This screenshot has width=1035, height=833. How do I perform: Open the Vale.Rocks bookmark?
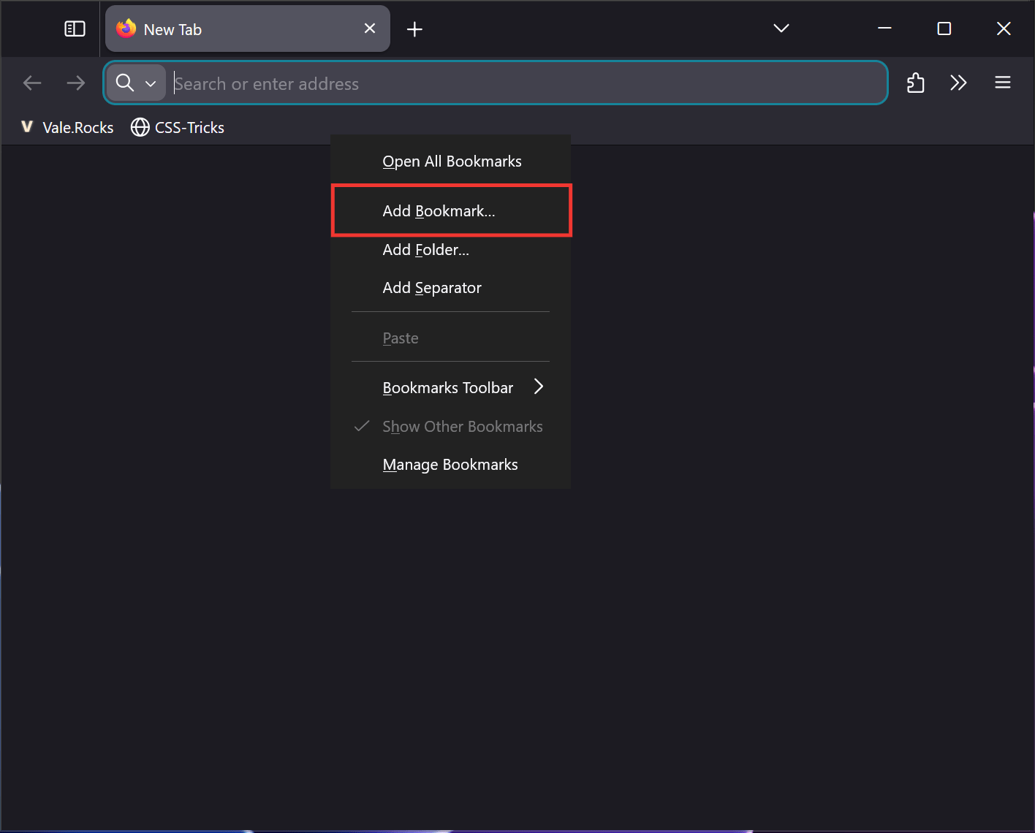[x=66, y=127]
